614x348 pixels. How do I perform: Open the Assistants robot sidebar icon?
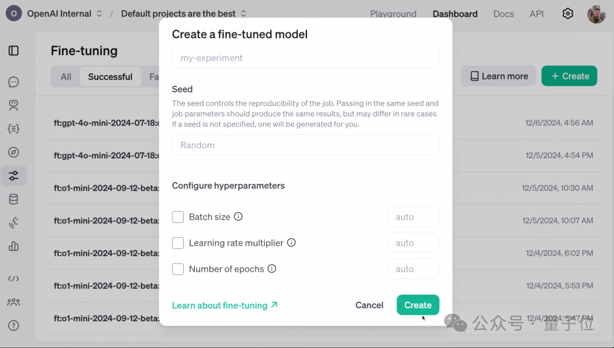click(x=13, y=105)
